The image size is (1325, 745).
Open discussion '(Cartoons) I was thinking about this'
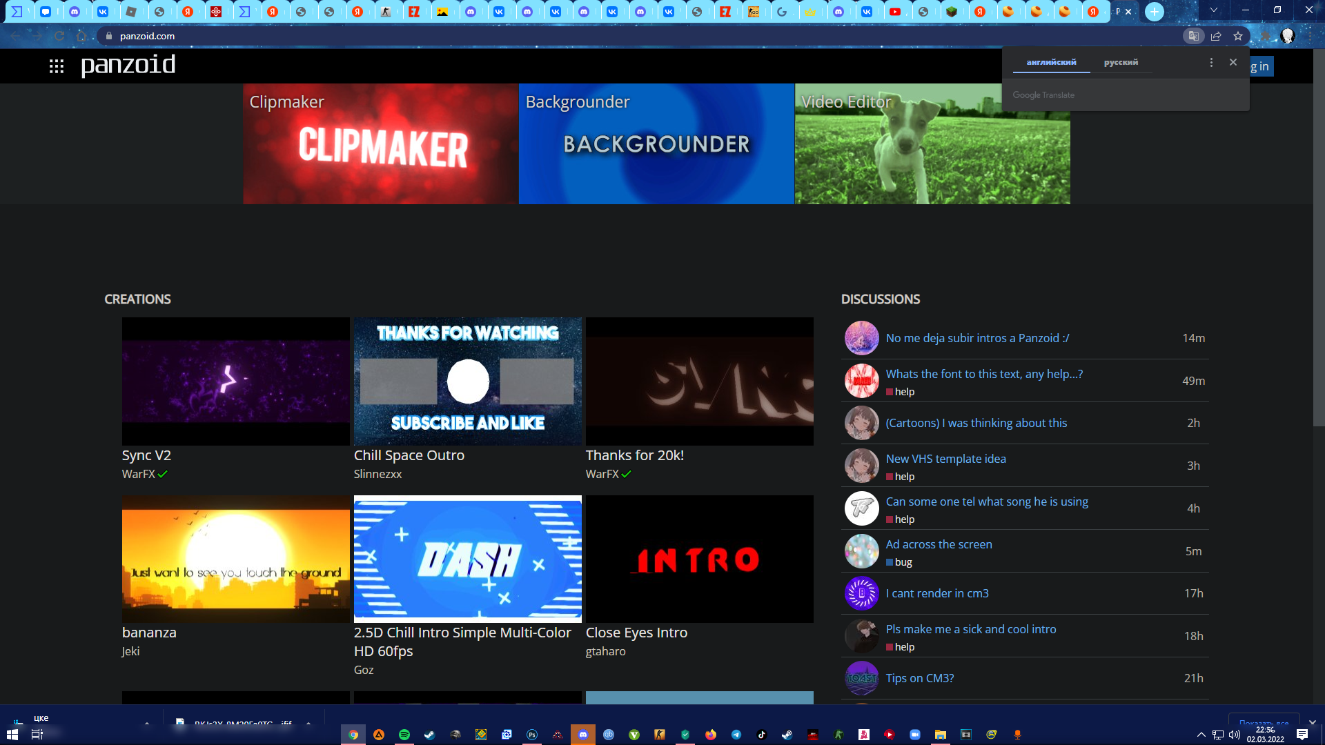976,423
